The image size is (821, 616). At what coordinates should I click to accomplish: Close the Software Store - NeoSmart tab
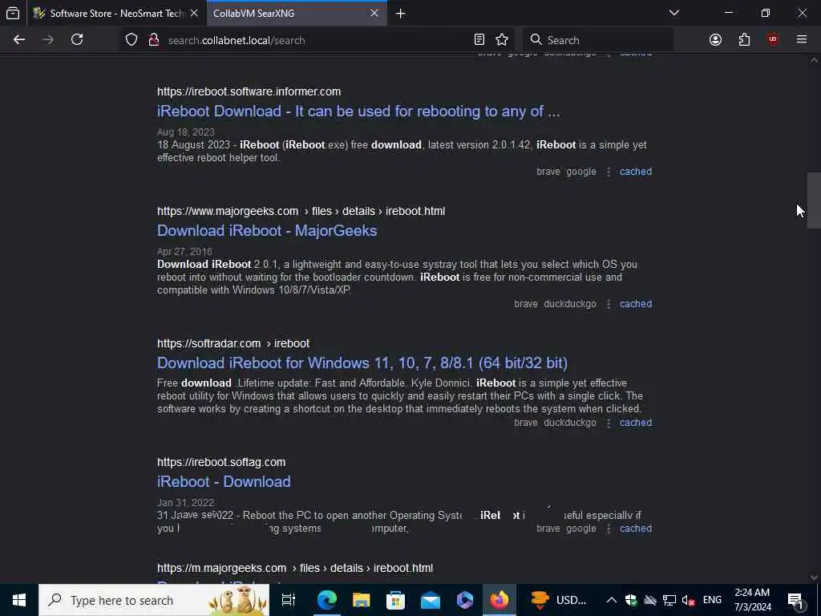[x=194, y=14]
